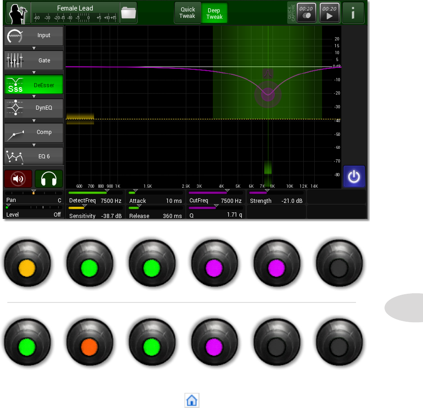423x408 pixels.
Task: Open the EQ 6 section
Action: pyautogui.click(x=34, y=156)
